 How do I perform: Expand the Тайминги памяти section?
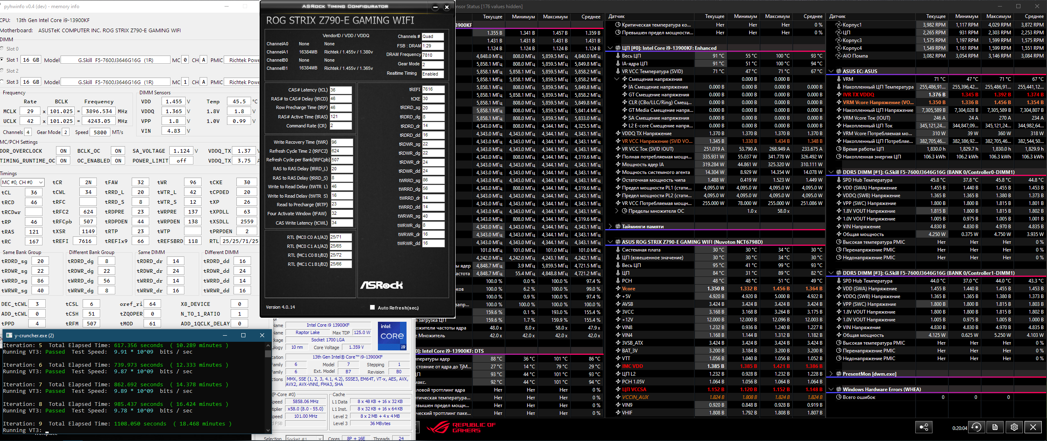click(x=610, y=226)
